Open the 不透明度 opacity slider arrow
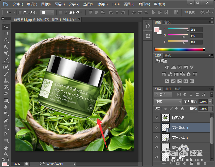 210,102
